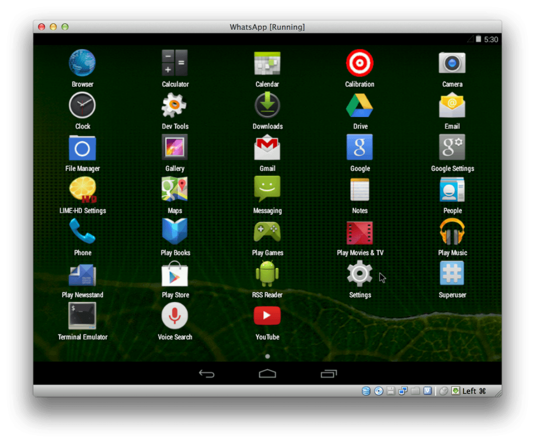This screenshot has width=535, height=443.
Task: Launch Terminal Emulator
Action: (82, 316)
